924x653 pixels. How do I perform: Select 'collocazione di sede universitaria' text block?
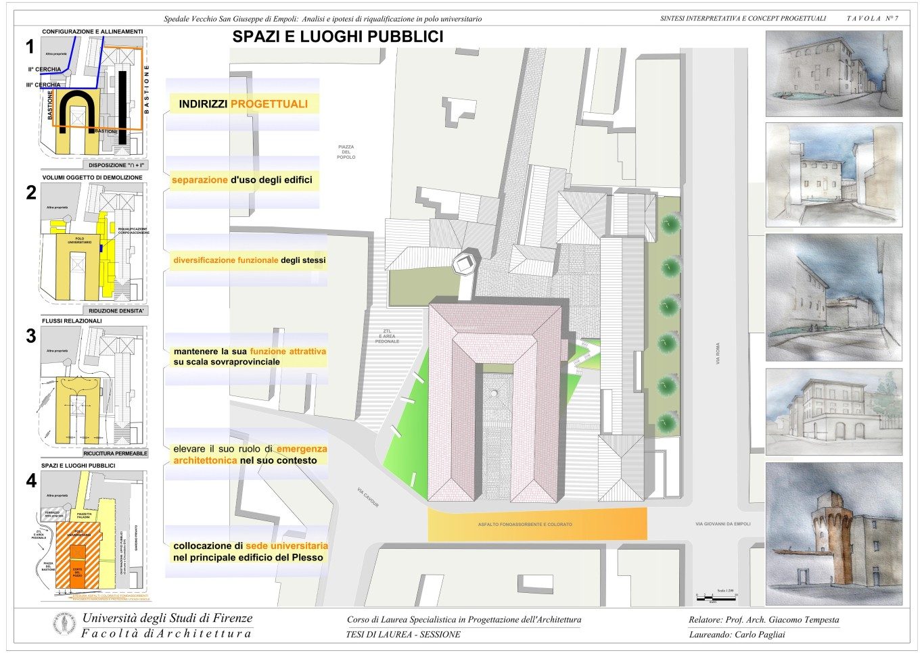coord(250,552)
